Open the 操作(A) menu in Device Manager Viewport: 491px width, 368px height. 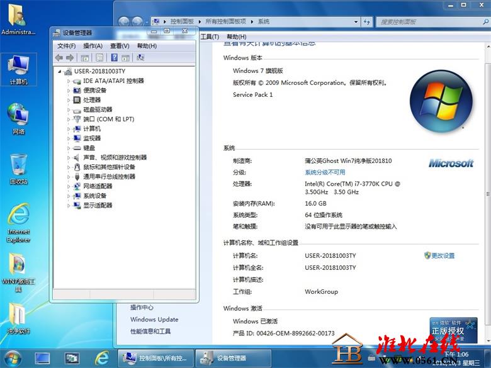[93, 46]
